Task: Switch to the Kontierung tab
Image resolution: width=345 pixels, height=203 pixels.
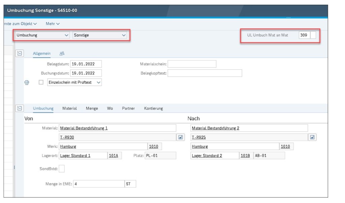Action: point(153,108)
